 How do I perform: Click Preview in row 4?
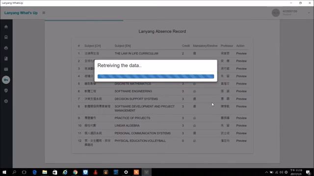click(x=241, y=76)
